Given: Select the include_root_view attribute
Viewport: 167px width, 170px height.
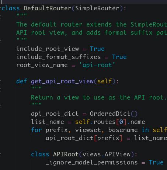Looking at the screenshot, I should click(x=48, y=49).
